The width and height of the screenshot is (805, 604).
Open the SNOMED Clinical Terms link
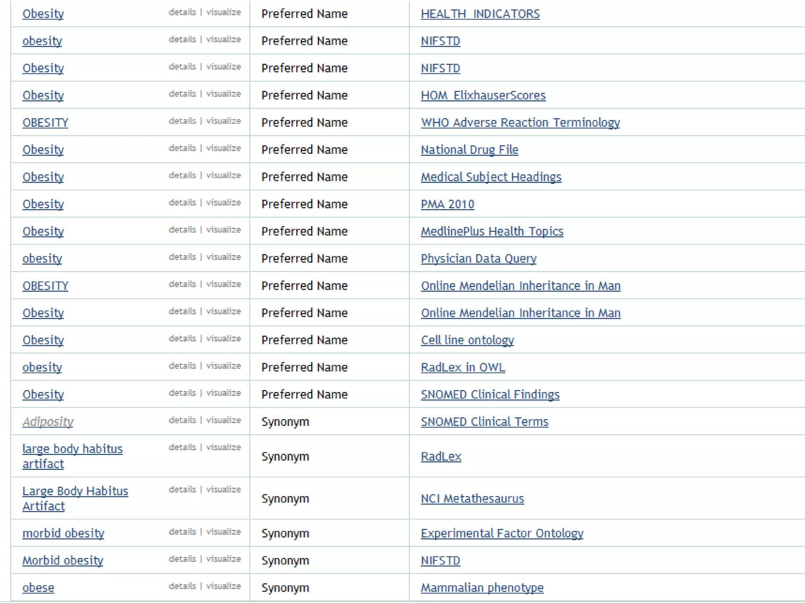tap(484, 422)
